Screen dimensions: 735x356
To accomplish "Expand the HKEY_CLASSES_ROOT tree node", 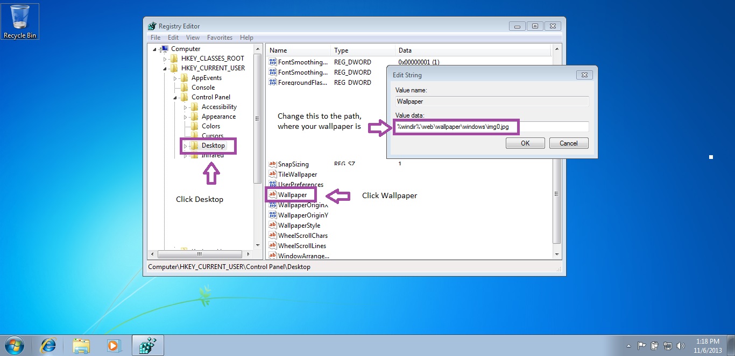I will click(x=165, y=59).
